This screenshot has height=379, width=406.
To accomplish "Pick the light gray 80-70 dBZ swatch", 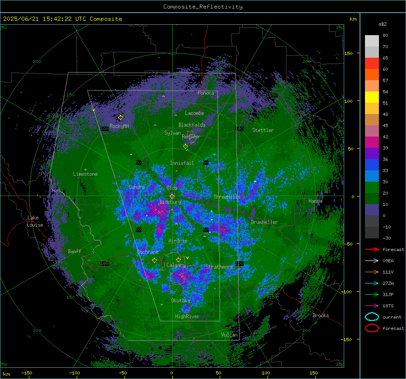I will point(372,41).
